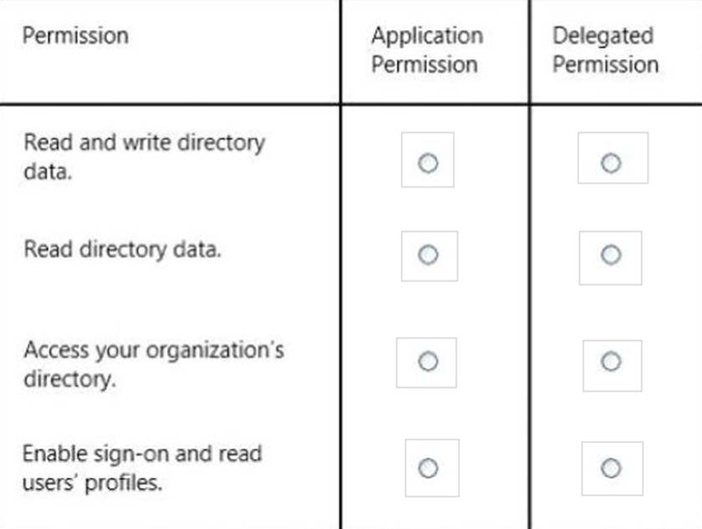The image size is (702, 529).
Task: Pick Delegated Permission for Access your organization's directory
Action: (611, 361)
